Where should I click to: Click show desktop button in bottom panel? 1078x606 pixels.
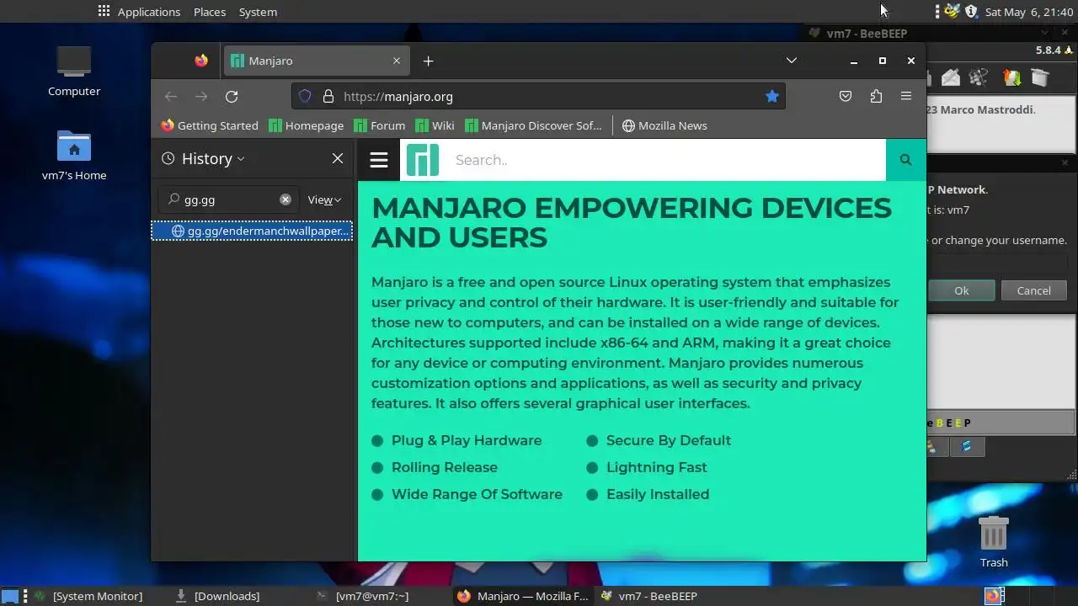(x=10, y=596)
